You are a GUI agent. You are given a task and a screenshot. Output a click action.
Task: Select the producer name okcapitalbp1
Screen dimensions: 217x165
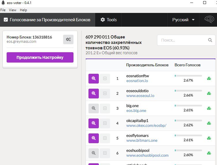(137, 121)
